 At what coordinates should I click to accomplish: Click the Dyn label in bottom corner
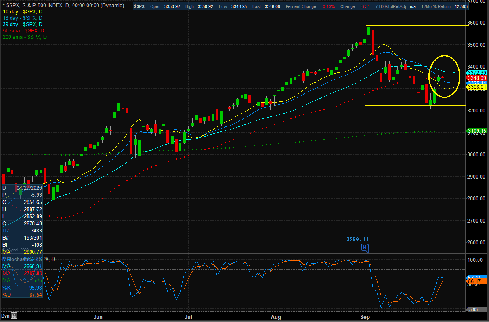pyautogui.click(x=5, y=316)
